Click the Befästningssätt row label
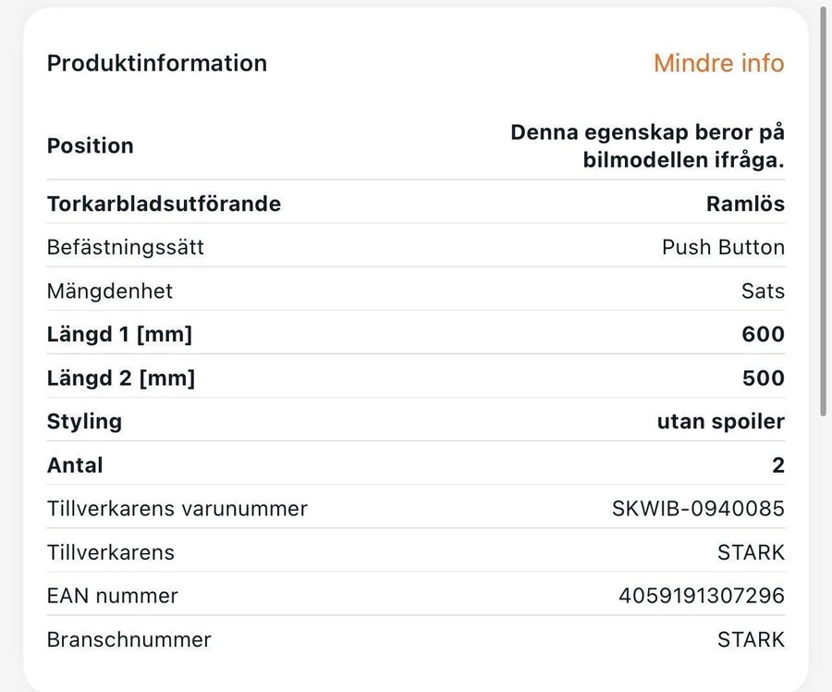 (x=125, y=247)
